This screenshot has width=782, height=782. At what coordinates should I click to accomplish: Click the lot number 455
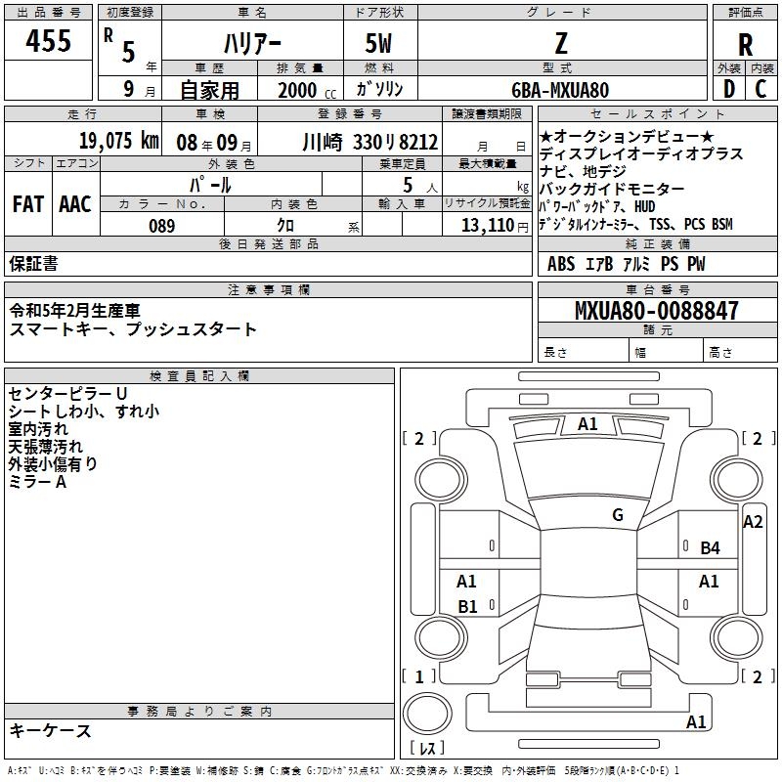[48, 41]
